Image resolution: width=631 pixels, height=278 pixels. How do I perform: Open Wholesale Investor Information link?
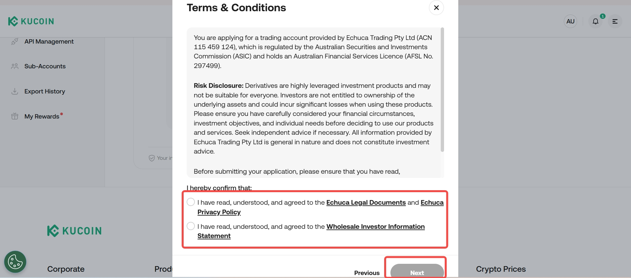[x=375, y=226]
